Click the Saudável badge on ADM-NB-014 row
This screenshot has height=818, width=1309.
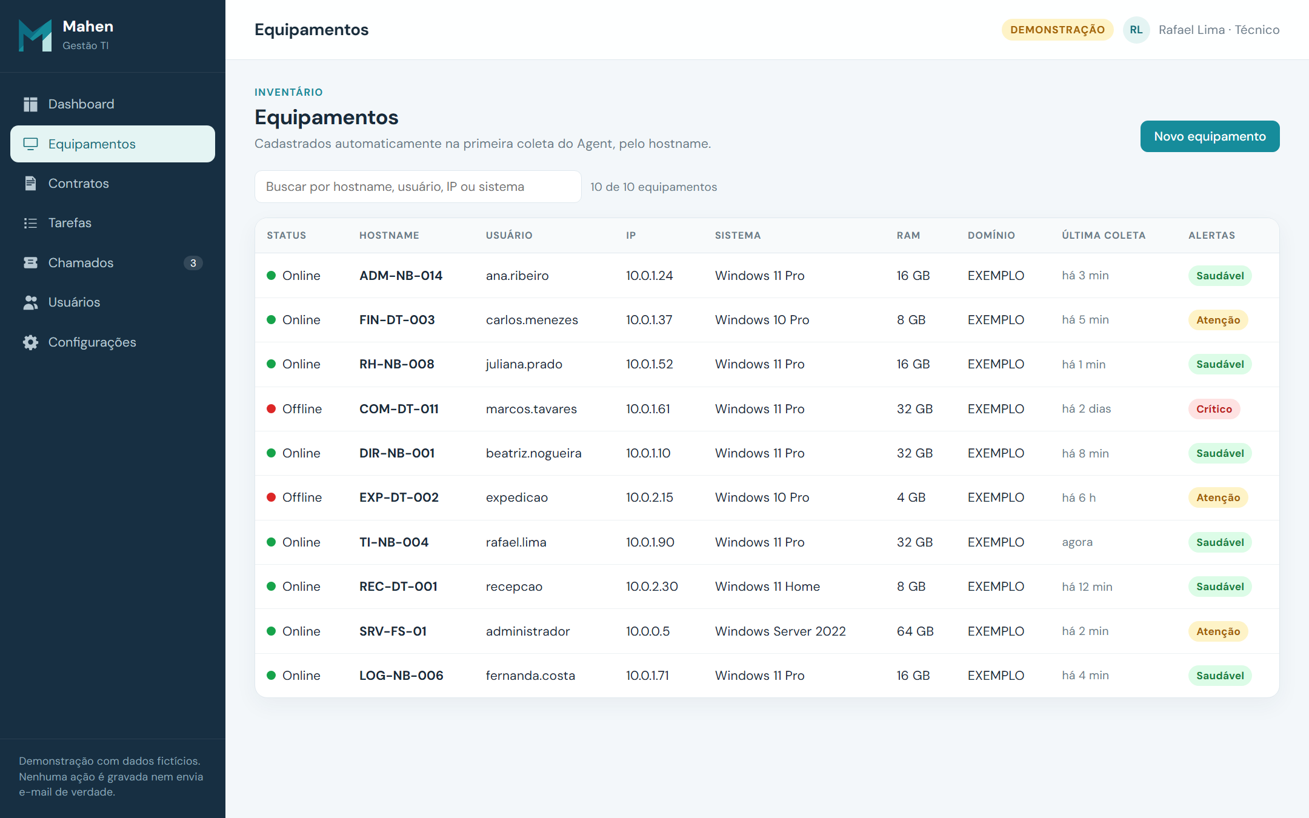coord(1220,276)
